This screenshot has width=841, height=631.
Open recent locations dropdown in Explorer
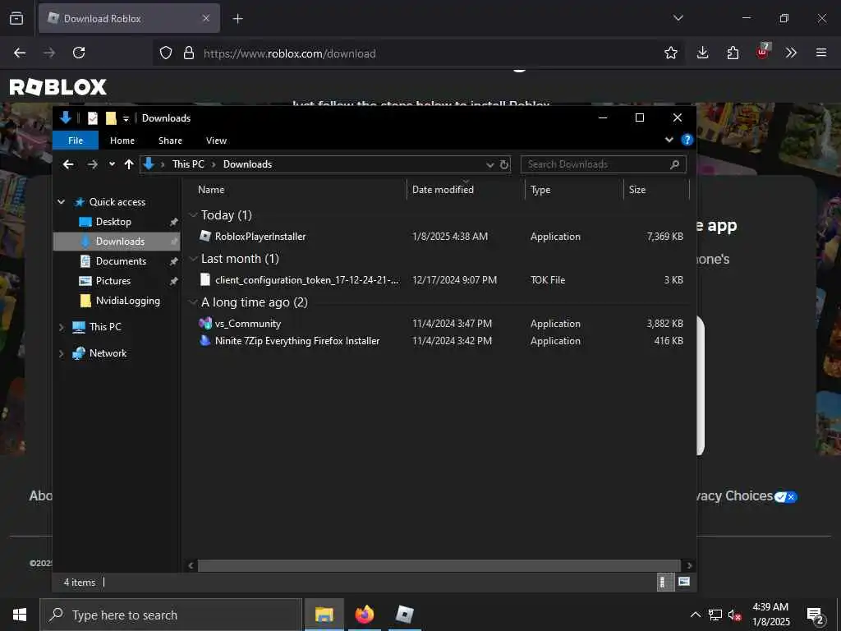pos(112,164)
